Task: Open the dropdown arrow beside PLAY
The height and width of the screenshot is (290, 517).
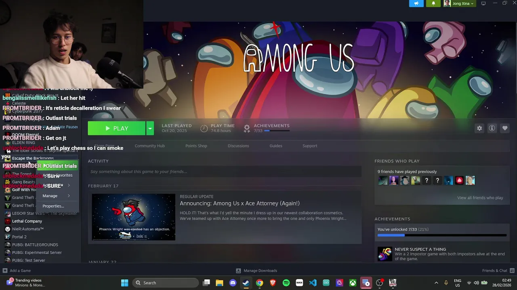Action: pyautogui.click(x=150, y=128)
